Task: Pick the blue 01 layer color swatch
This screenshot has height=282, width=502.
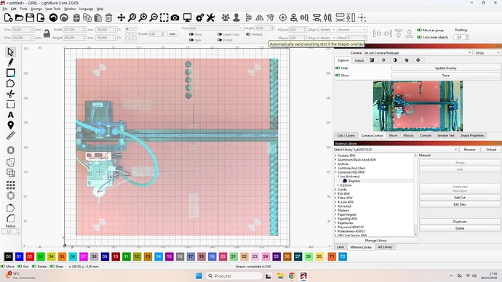Action: [19, 257]
